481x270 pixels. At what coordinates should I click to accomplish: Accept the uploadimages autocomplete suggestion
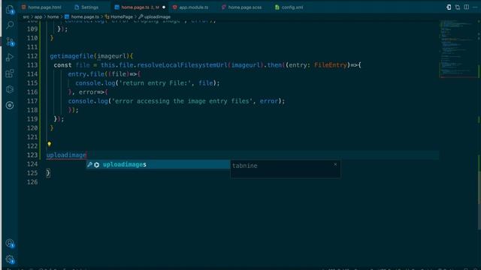click(x=158, y=164)
